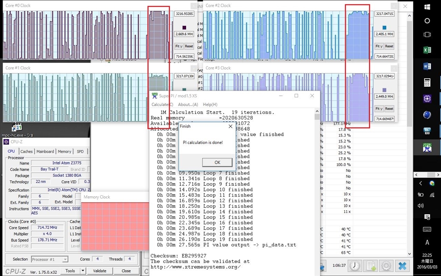Launch Calculator from the taskbar
Image resolution: width=441 pixels, height=276 pixels.
click(x=427, y=83)
